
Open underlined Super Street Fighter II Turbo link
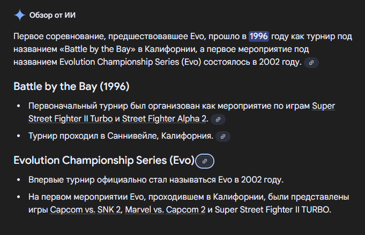323,106
